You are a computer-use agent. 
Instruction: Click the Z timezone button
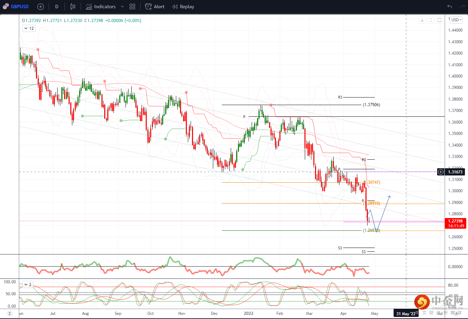[x=10, y=314]
